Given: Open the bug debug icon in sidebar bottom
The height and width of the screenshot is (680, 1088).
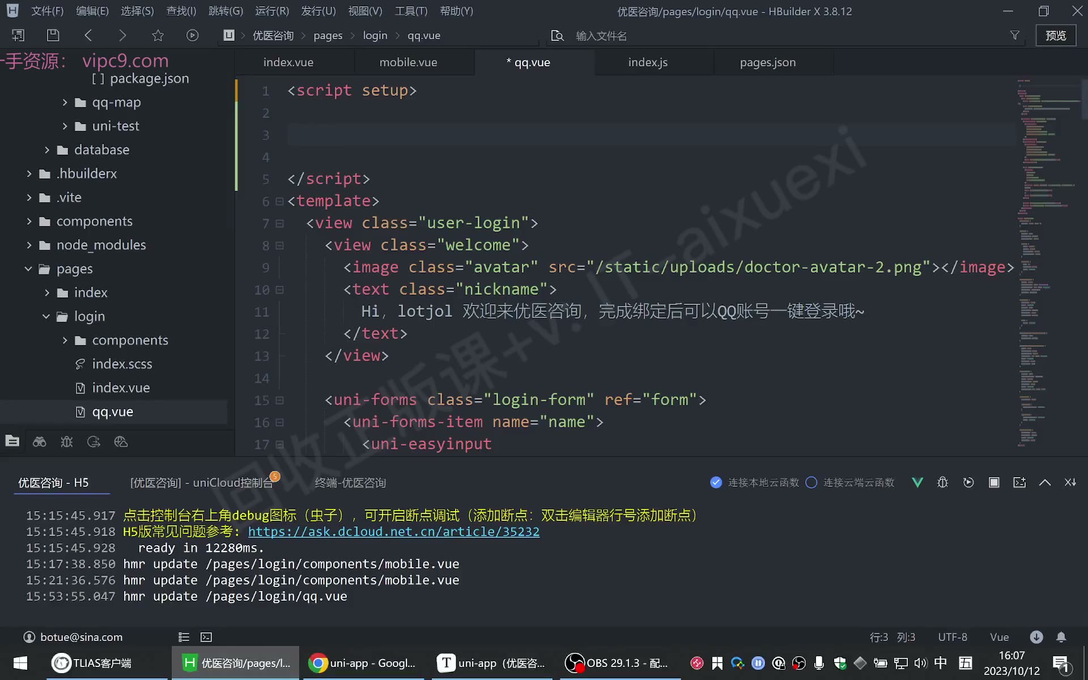Looking at the screenshot, I should click(x=67, y=441).
